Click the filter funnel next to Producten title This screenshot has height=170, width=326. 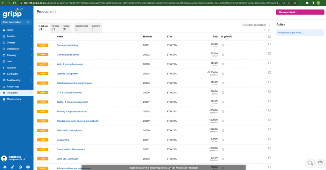point(55,12)
